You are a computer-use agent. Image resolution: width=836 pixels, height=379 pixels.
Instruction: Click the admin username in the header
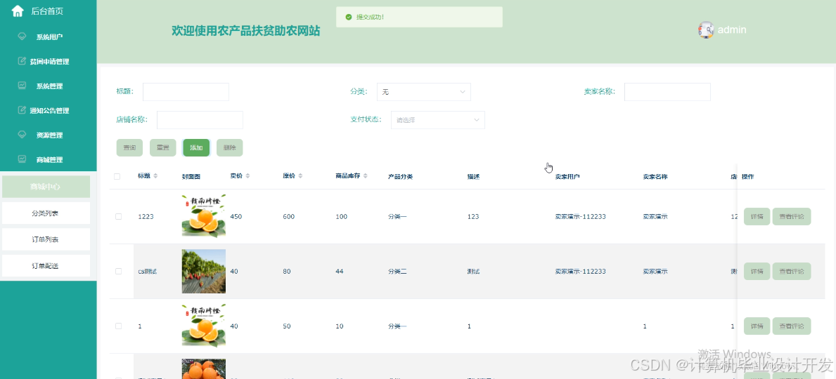click(732, 29)
